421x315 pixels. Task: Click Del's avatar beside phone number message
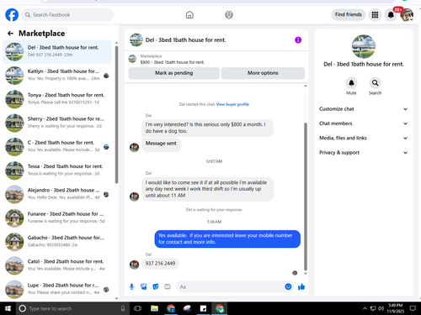coord(134,265)
